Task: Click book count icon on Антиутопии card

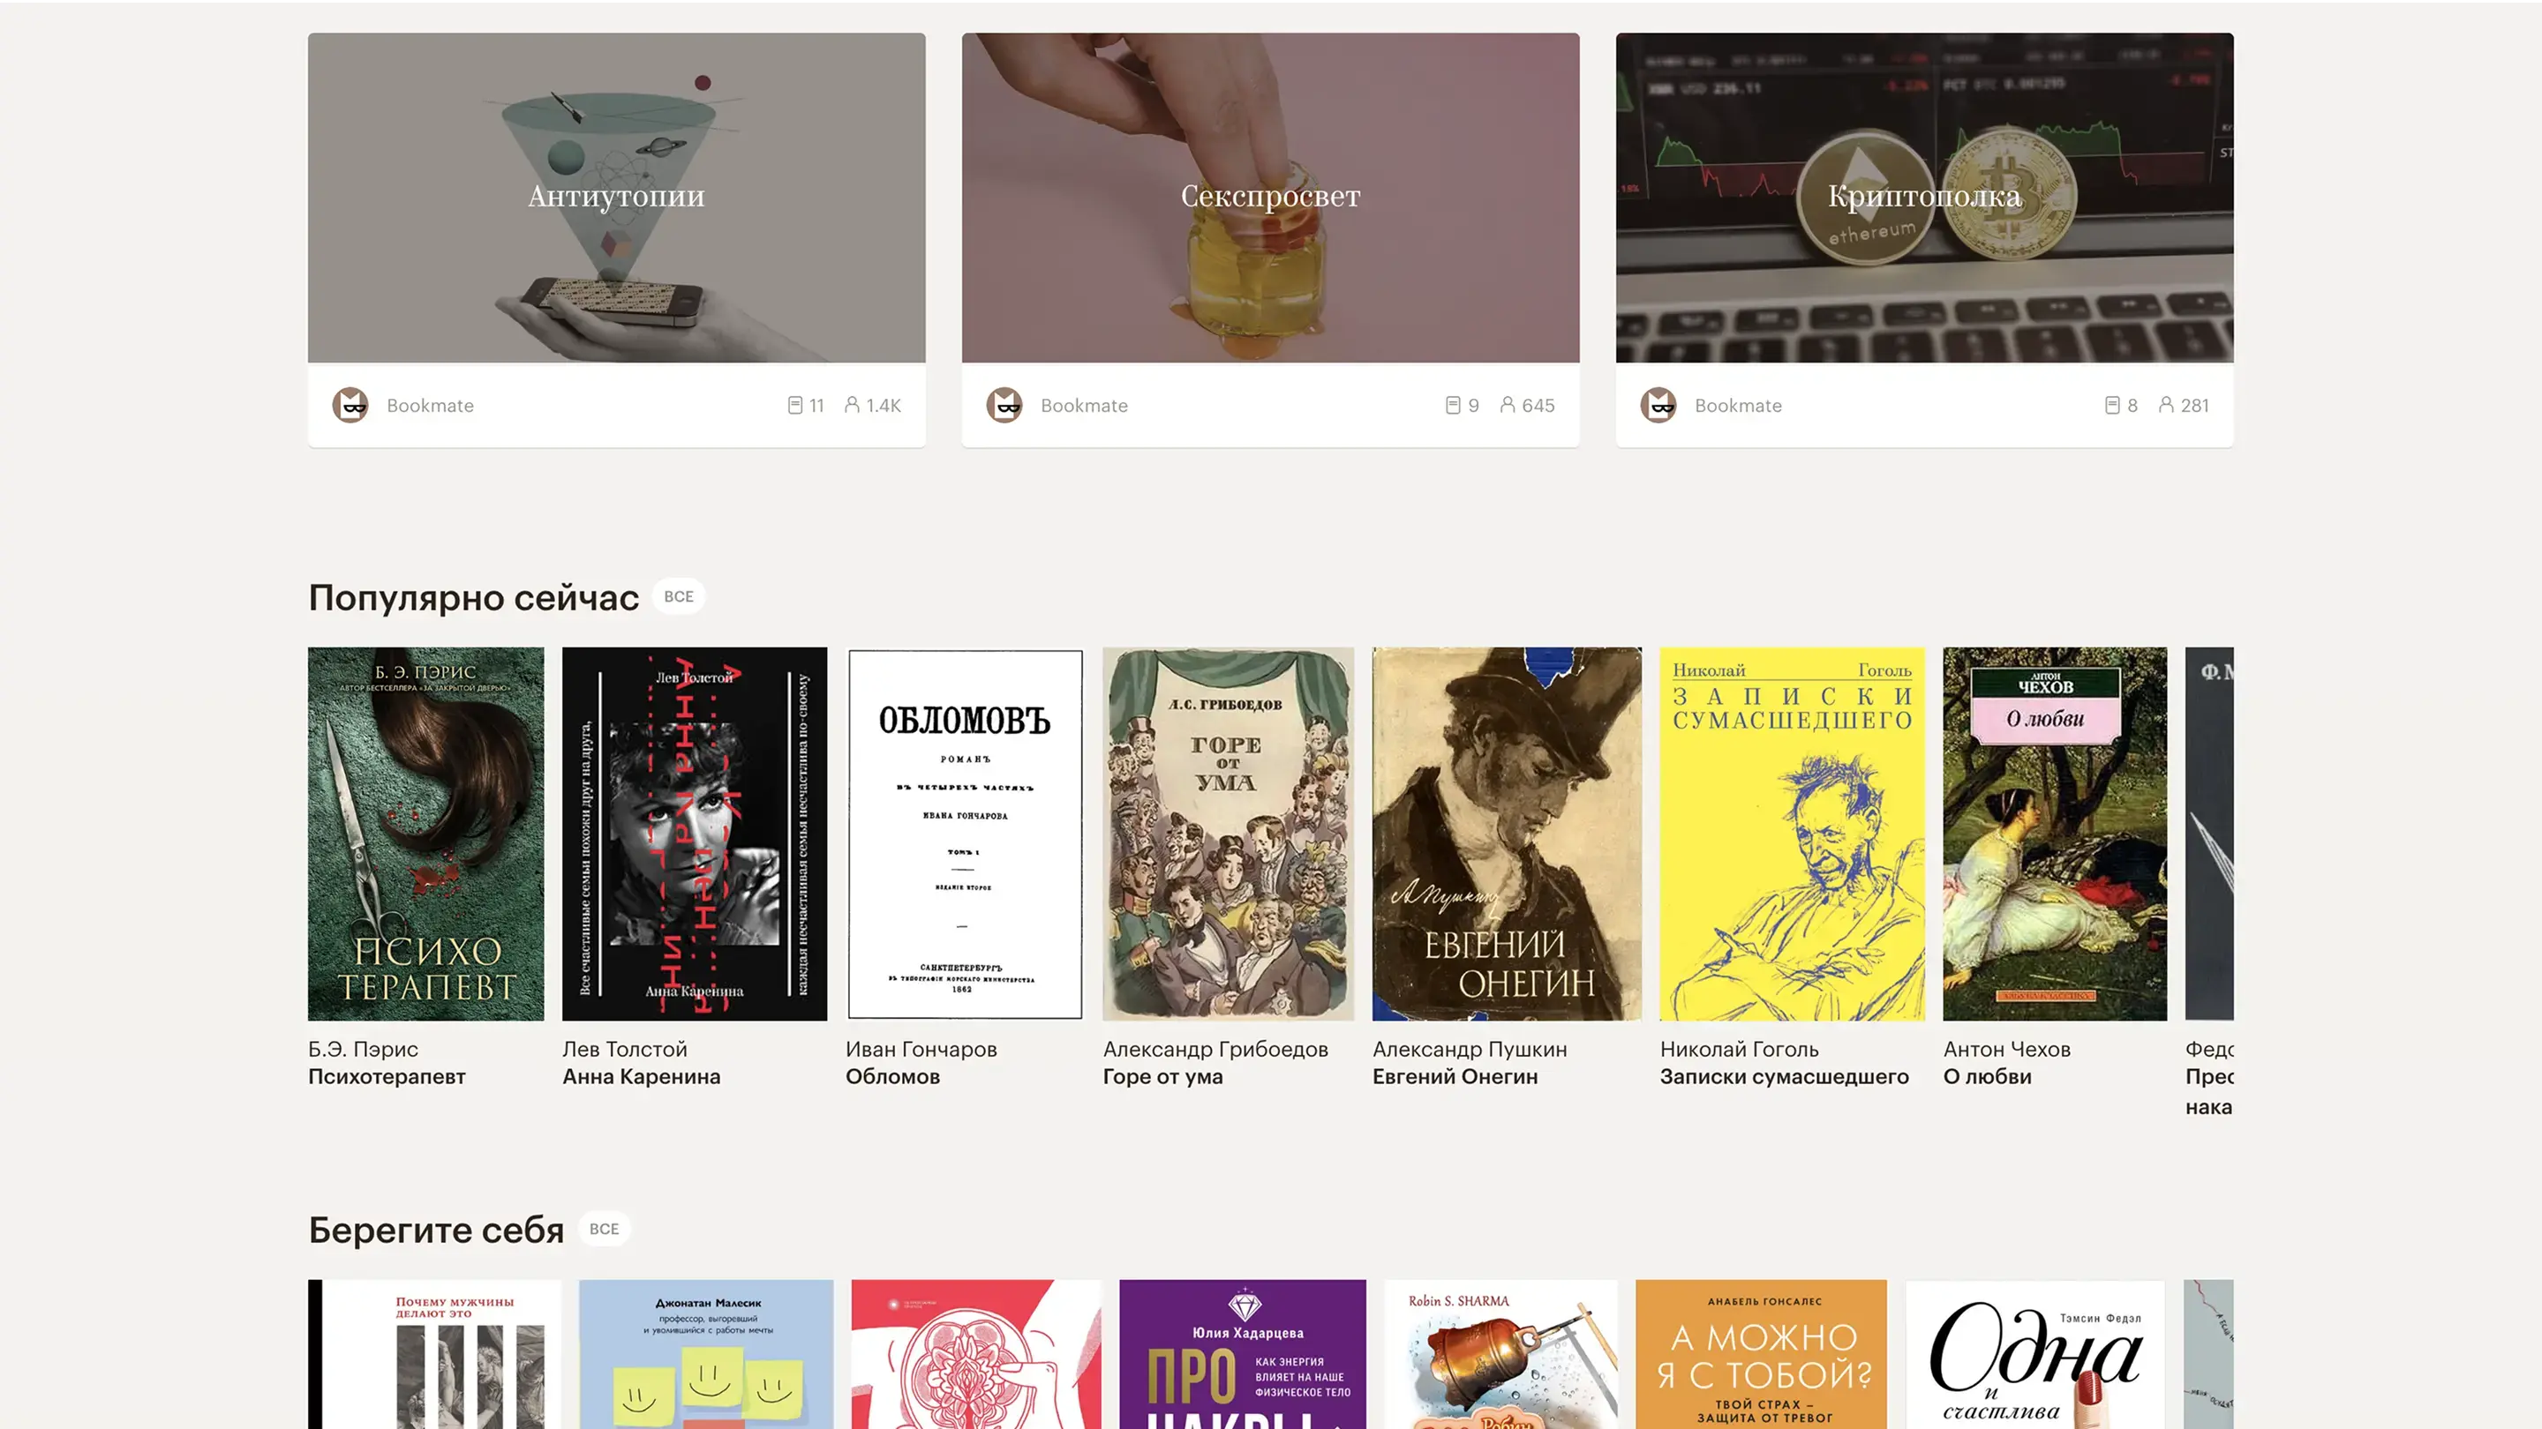Action: click(795, 406)
